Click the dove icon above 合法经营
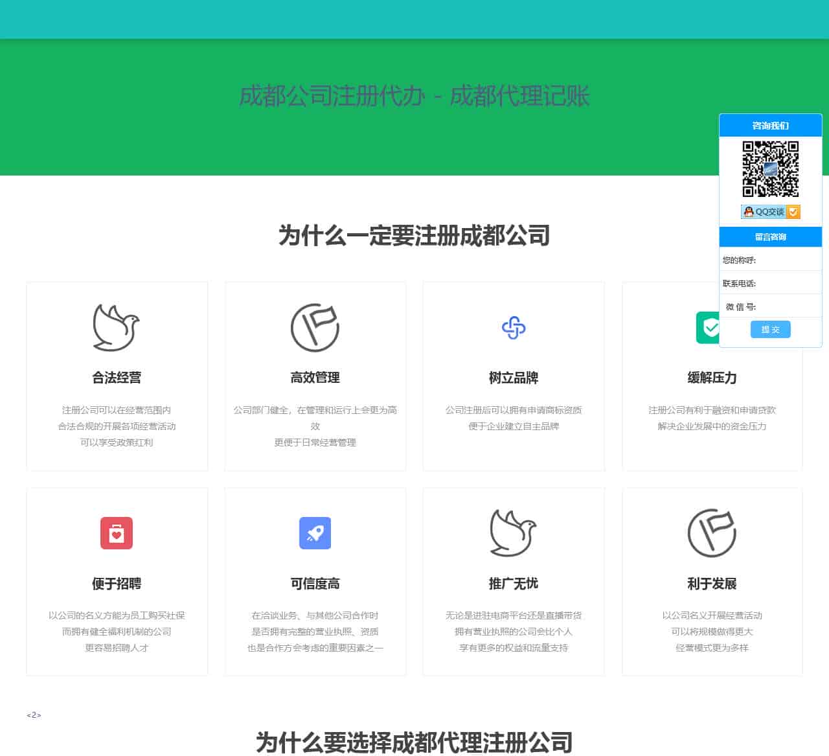The width and height of the screenshot is (829, 756). click(117, 326)
